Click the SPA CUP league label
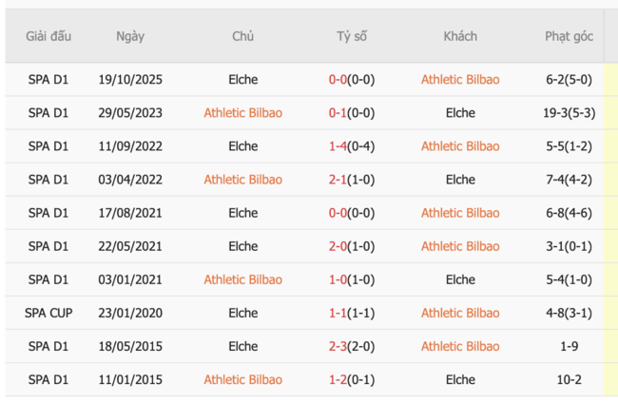The image size is (618, 403). point(48,313)
